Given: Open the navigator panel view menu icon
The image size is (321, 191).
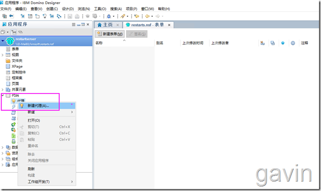Looking at the screenshot, I should pyautogui.click(x=74, y=24).
